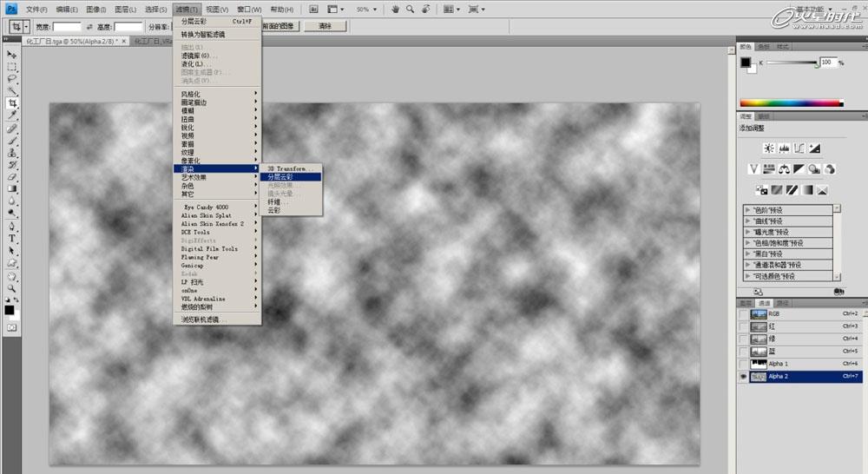The width and height of the screenshot is (868, 474).
Task: Toggle visibility of Alpha 1 channel
Action: pos(744,364)
